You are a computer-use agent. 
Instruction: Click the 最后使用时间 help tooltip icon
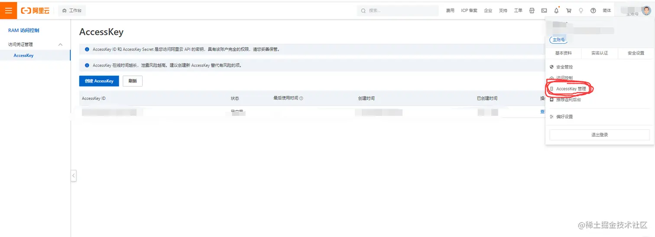click(301, 98)
